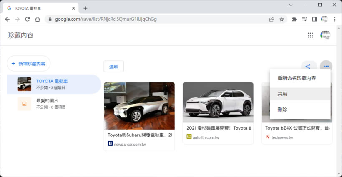The image size is (342, 177).
Task: Click the auto.ltn.com.tw source link
Action: tap(206, 137)
